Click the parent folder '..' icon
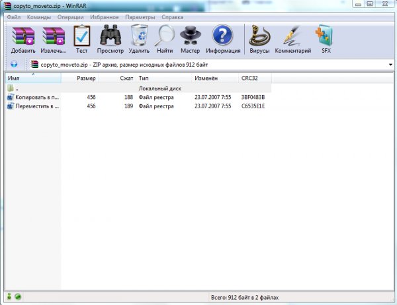The height and width of the screenshot is (305, 397). (11, 88)
